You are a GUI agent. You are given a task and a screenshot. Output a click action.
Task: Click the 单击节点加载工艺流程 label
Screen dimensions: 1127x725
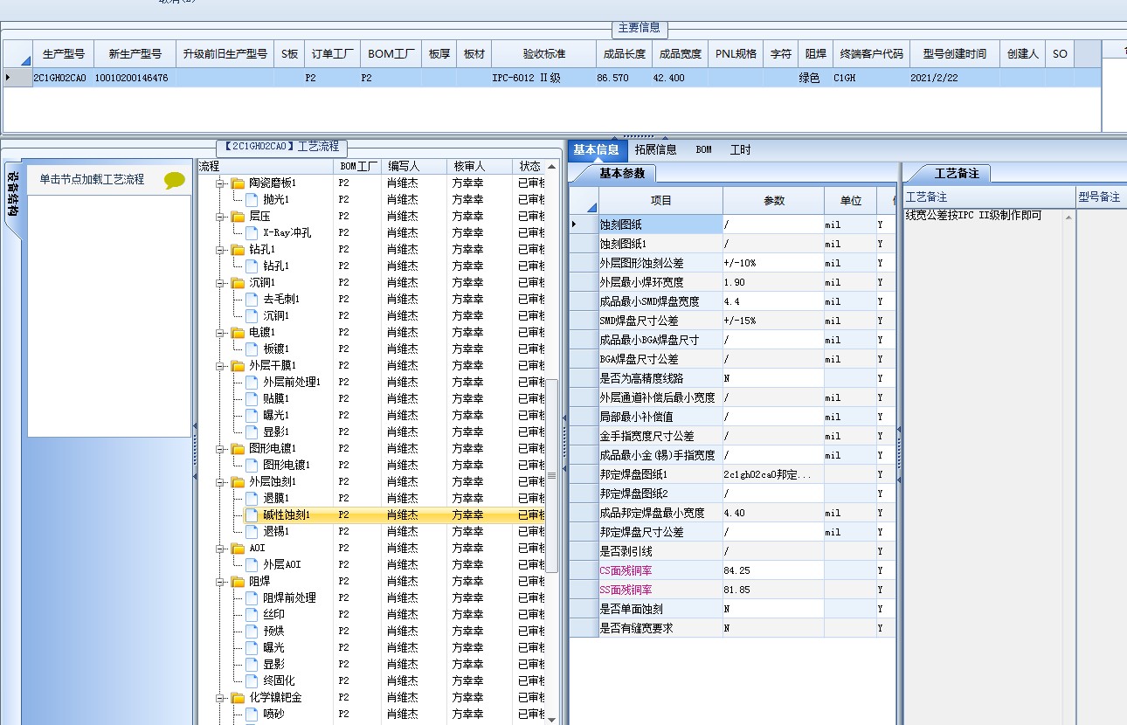[92, 179]
